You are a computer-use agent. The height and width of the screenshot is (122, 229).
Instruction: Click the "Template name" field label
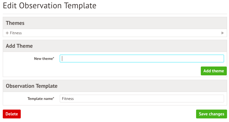click(40, 99)
